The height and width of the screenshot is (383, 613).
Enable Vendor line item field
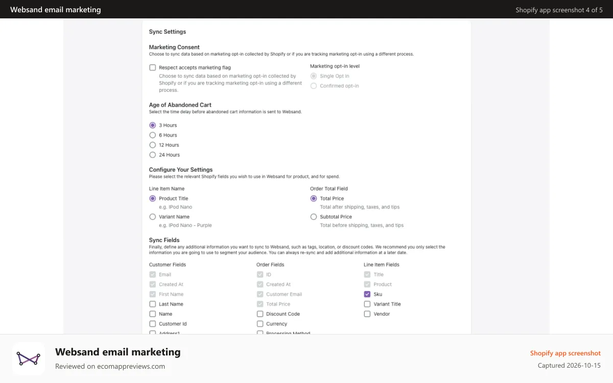(367, 314)
